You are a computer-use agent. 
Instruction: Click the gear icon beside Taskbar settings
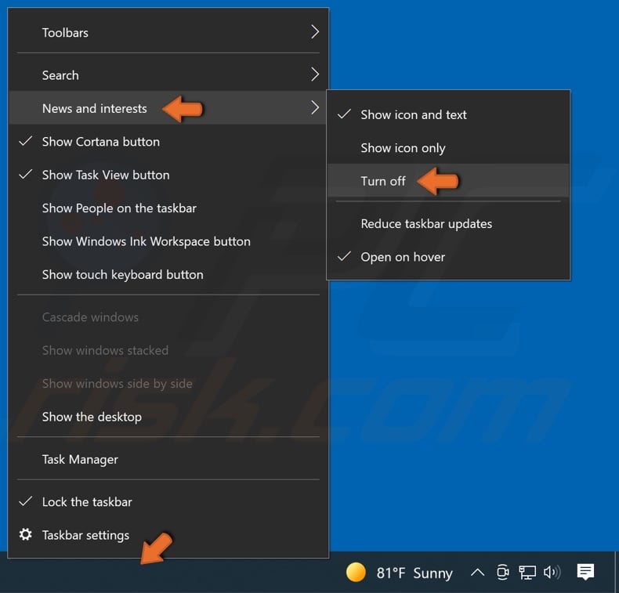[26, 534]
